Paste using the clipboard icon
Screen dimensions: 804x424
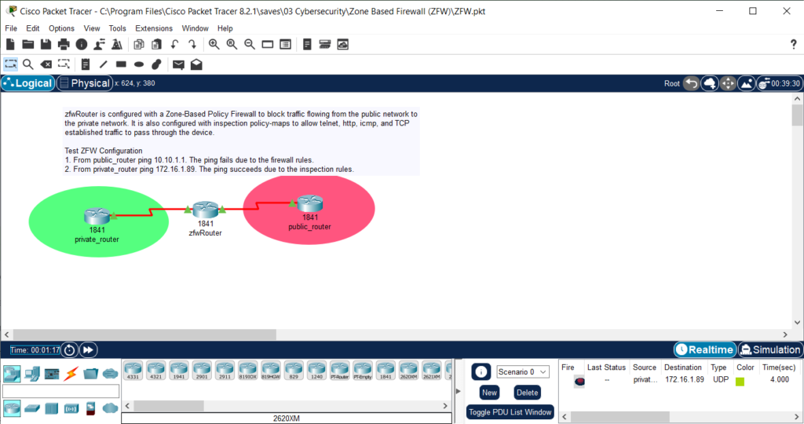tap(156, 45)
